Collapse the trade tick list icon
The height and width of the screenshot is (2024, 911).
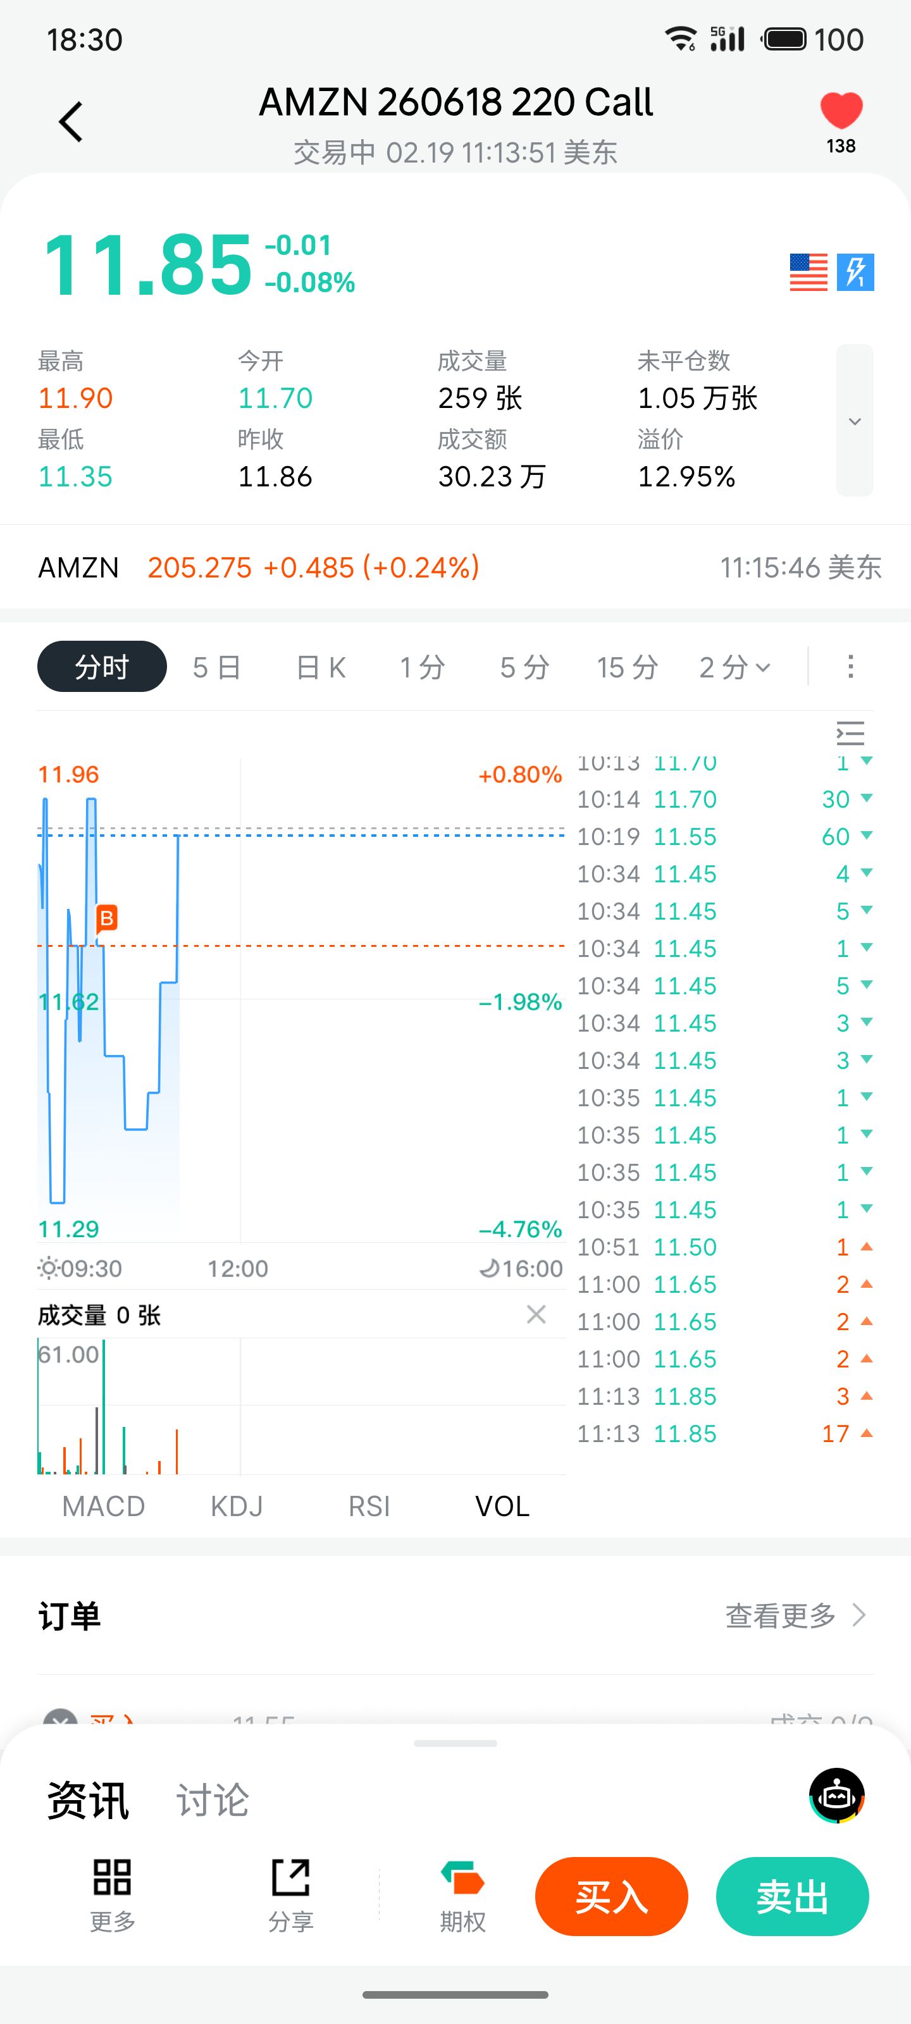pos(850,733)
